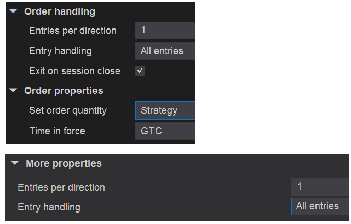Click the Order handling header title

[x=59, y=11]
